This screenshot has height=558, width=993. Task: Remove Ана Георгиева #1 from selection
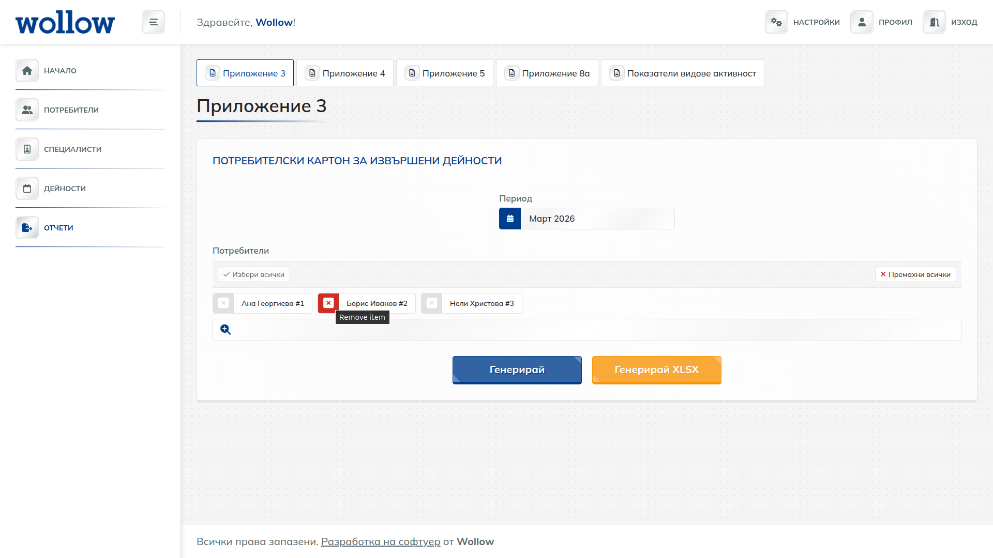223,303
